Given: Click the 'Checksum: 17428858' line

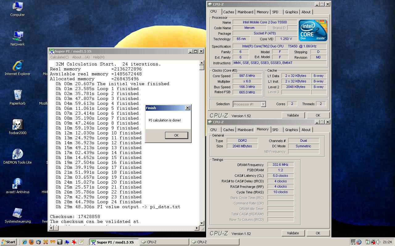Looking at the screenshot, I should coord(75,216).
